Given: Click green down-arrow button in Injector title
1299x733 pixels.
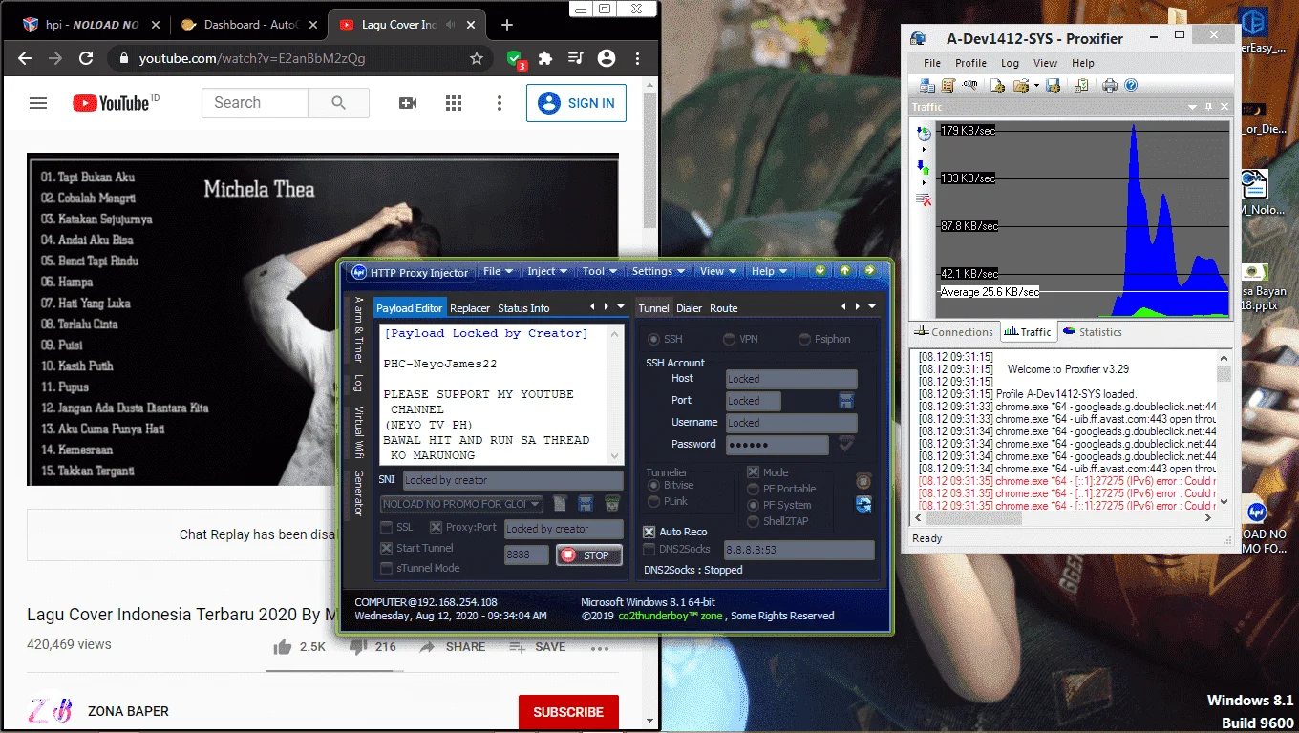Looking at the screenshot, I should pos(820,271).
